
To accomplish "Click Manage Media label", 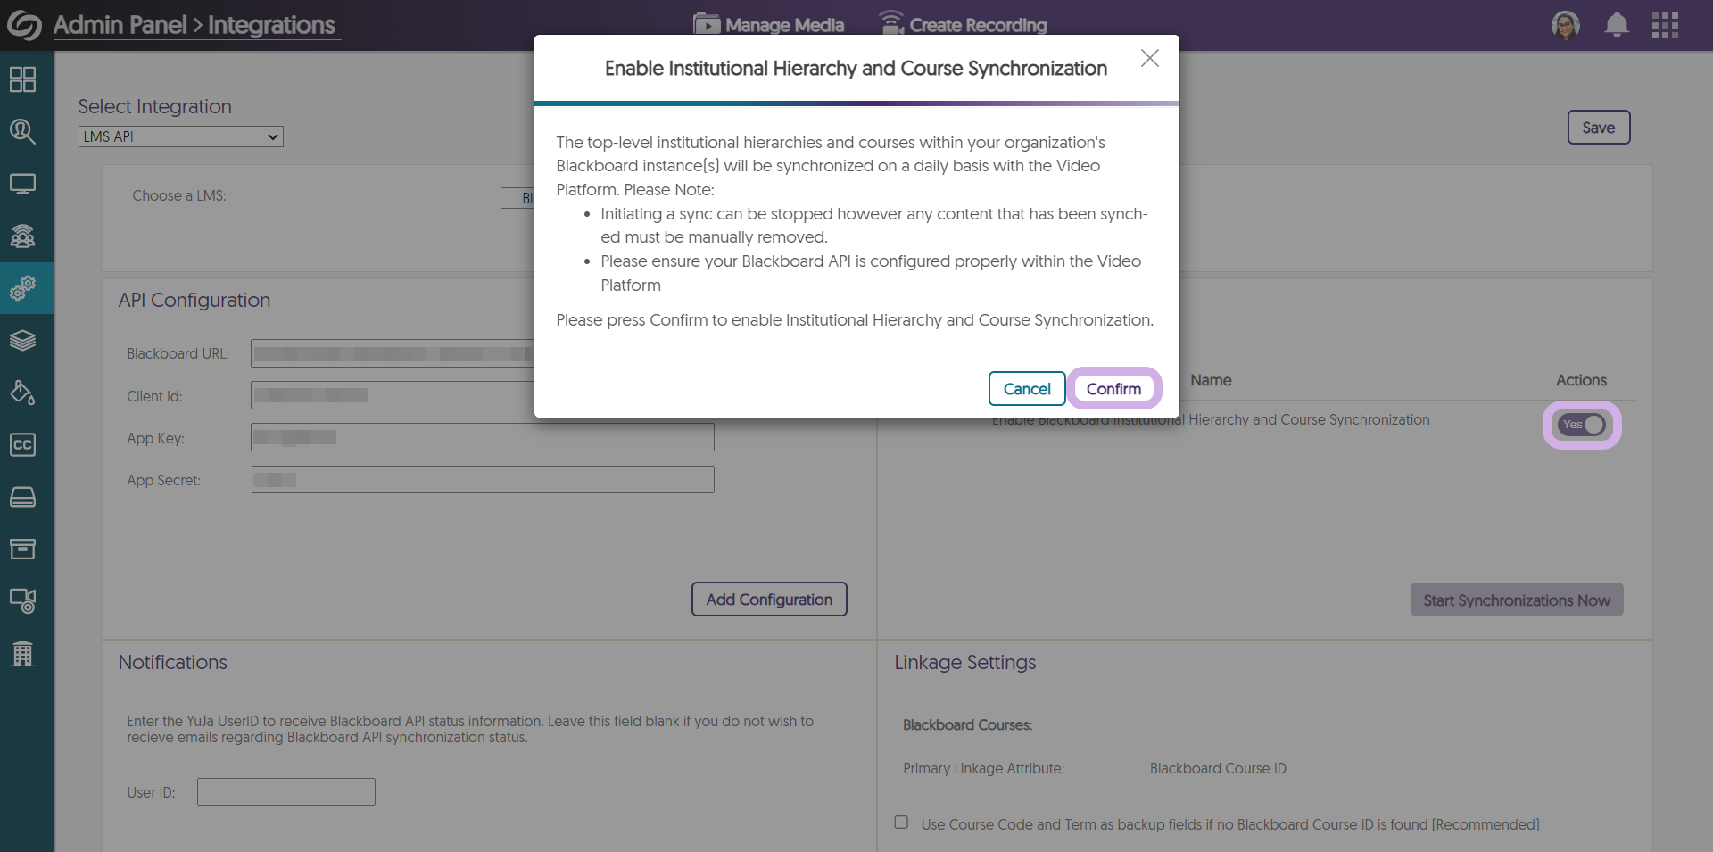I will pos(785,25).
